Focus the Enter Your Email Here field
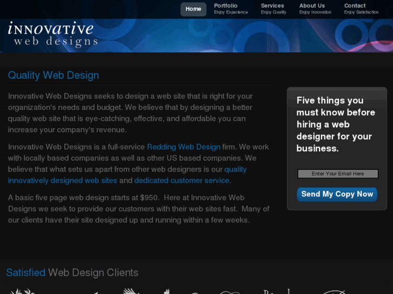Screen dimensions: 393x294 [338, 174]
